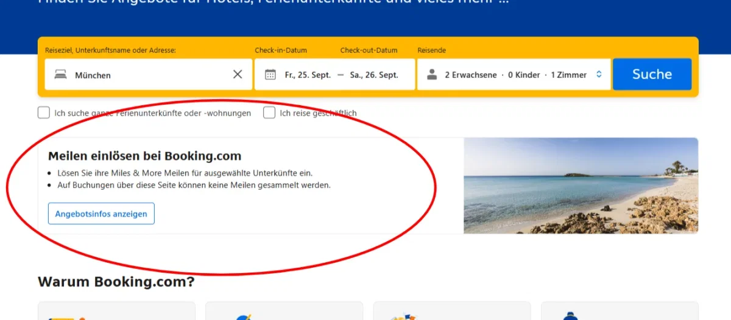Click the '1 Zimmer' text

coord(569,75)
